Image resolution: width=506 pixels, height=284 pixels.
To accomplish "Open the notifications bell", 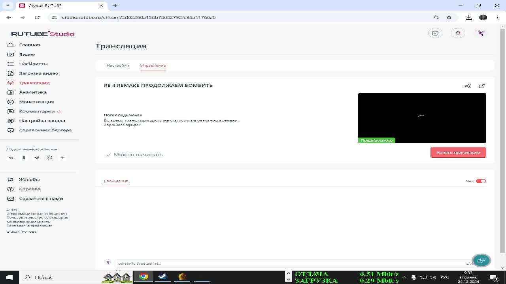I will pyautogui.click(x=458, y=33).
